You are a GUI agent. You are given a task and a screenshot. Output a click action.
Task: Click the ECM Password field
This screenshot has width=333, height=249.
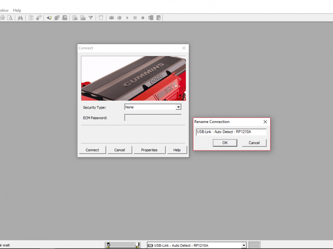click(153, 117)
